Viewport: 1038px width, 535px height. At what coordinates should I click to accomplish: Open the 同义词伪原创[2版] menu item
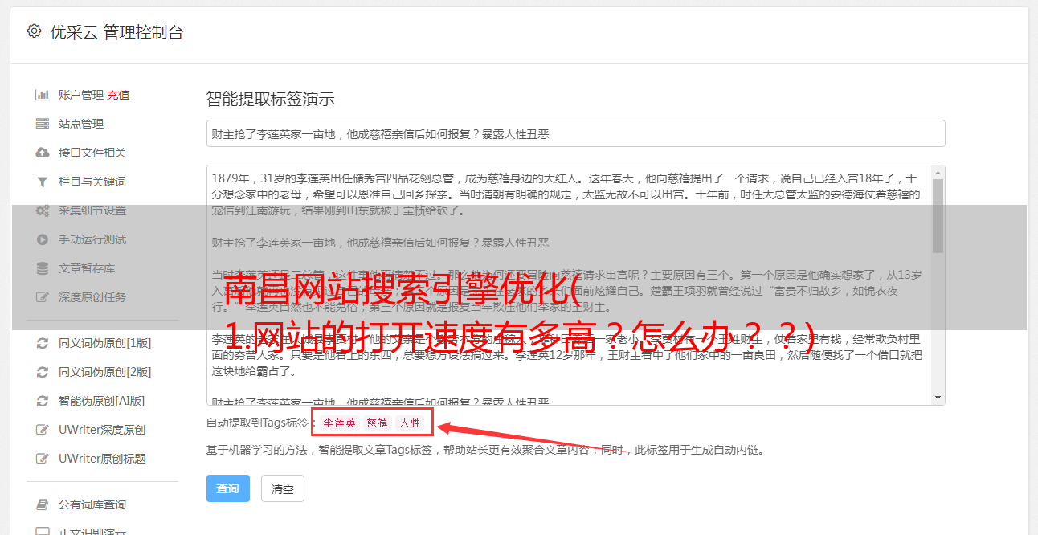104,372
